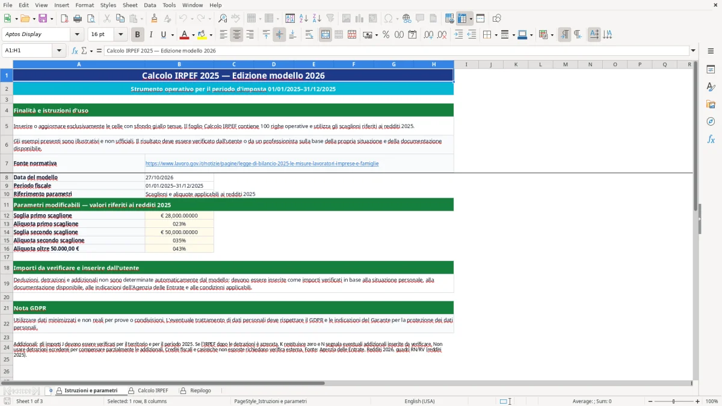
Task: Open the Format menu
Action: 84,5
